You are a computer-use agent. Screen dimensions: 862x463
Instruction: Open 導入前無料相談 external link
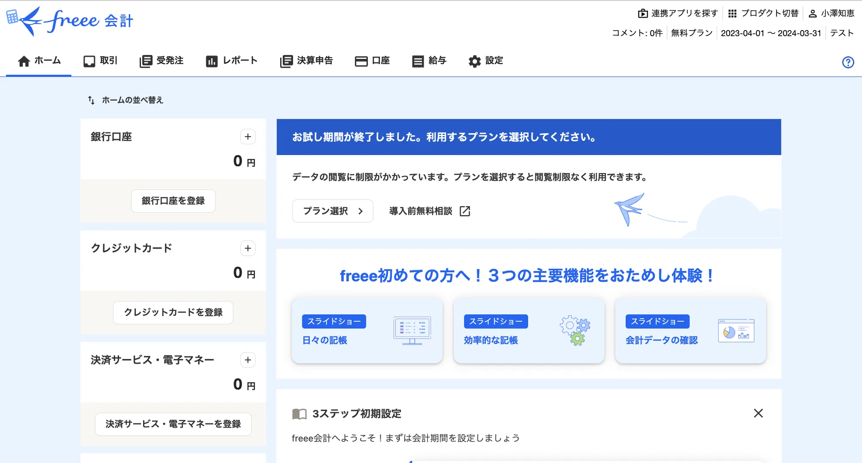[x=430, y=211]
